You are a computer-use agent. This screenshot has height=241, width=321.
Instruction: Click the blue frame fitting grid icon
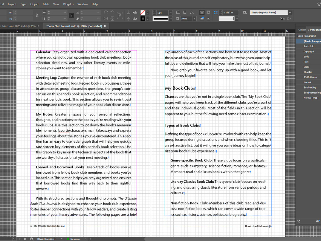(215, 13)
